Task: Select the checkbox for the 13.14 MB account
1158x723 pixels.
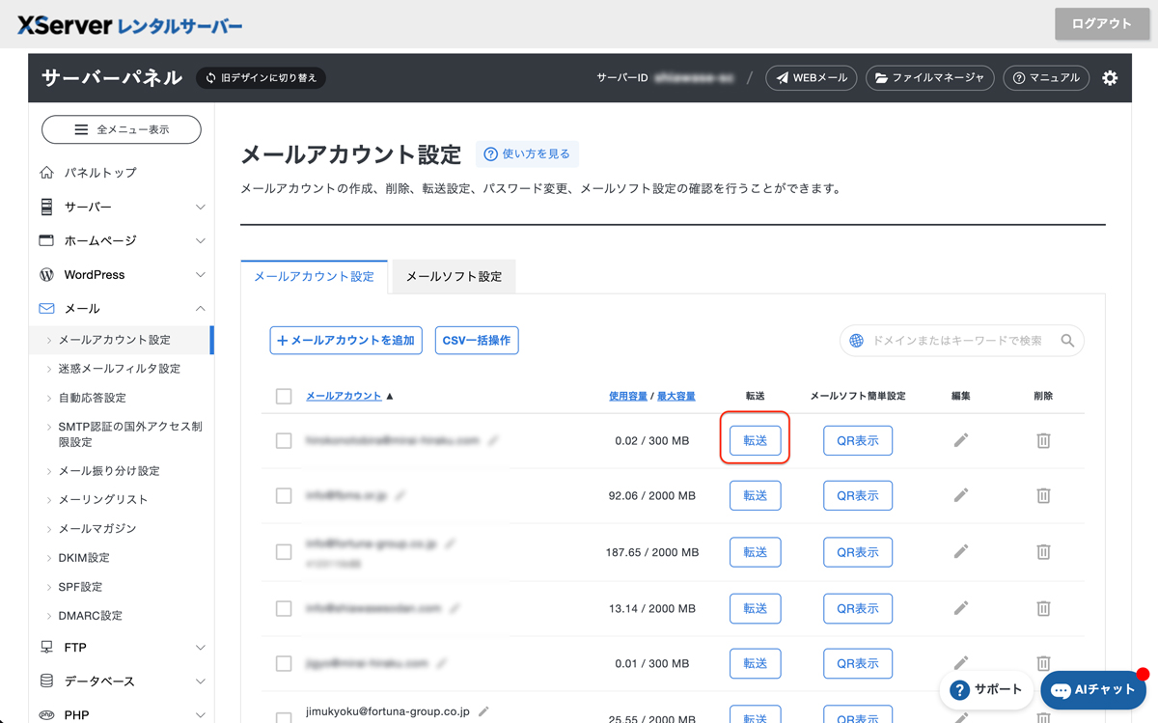Action: click(x=284, y=608)
